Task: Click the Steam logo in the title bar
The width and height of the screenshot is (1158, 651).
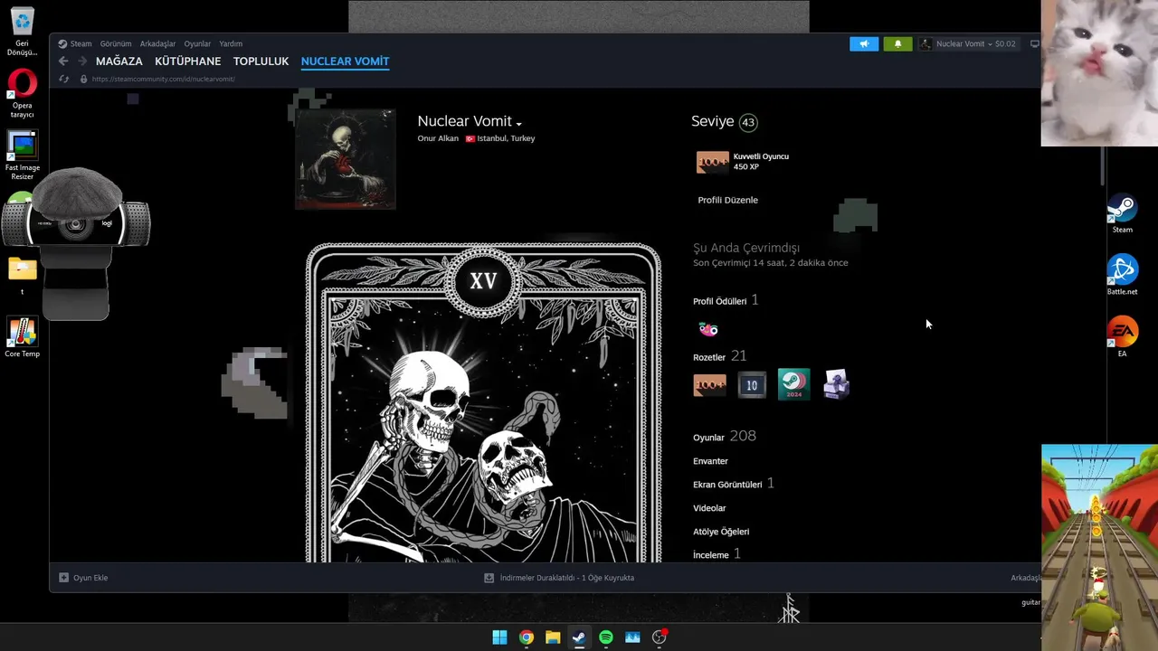Action: point(62,43)
